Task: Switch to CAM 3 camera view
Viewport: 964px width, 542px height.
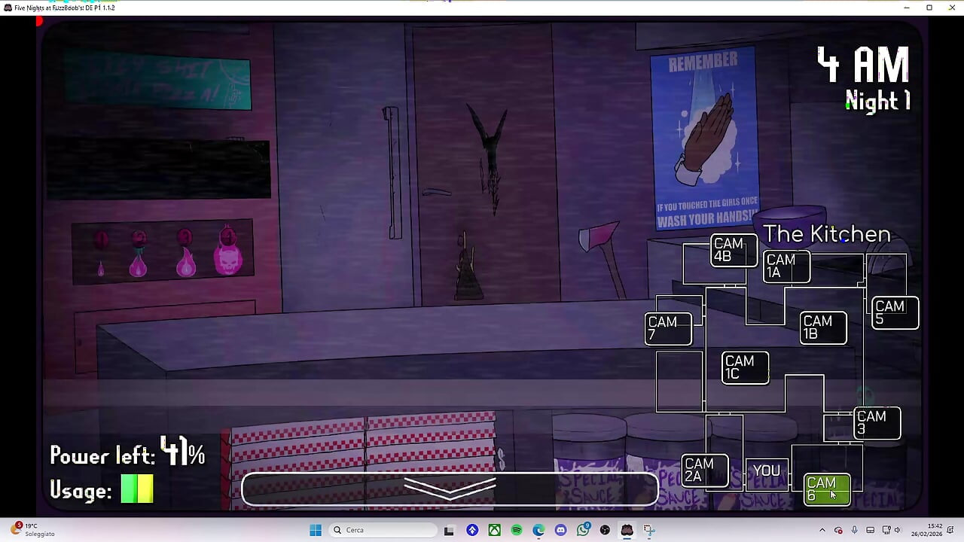Action: coord(877,422)
